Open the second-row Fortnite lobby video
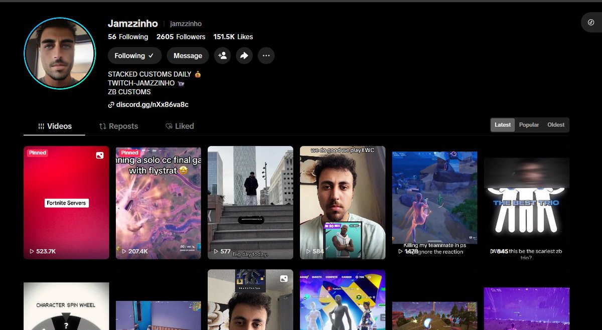 click(x=343, y=300)
